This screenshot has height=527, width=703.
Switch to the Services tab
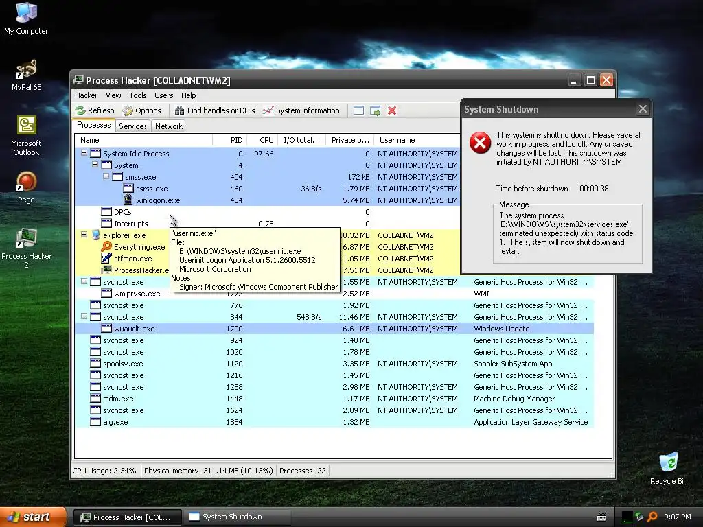click(x=132, y=126)
